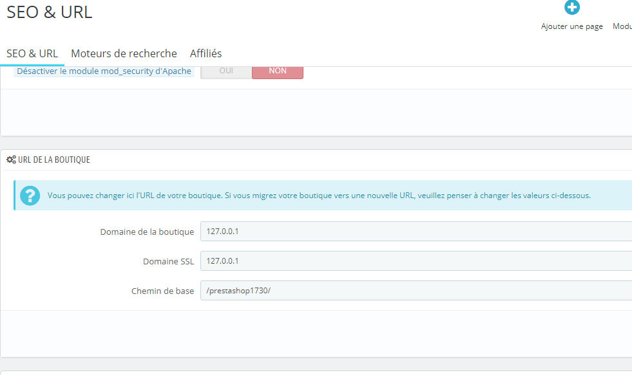Click the "SEO & URL" page title
This screenshot has height=375, width=632.
(49, 12)
